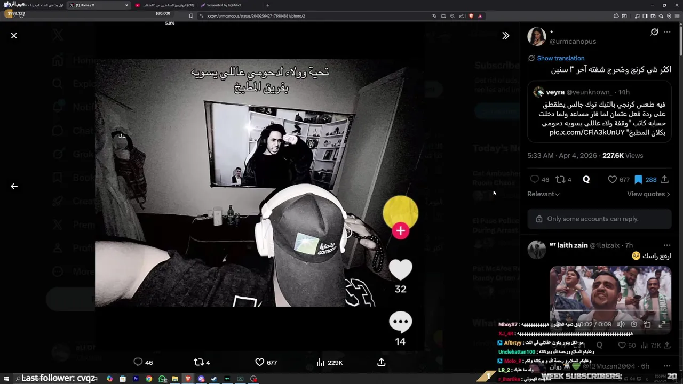683x384 pixels.
Task: Go to the previous photo with the left arrow
Action: (14, 186)
